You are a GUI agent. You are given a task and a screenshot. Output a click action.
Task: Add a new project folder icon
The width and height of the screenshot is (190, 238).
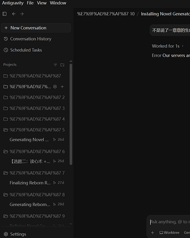click(62, 65)
